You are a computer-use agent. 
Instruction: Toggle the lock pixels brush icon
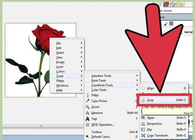[x=166, y=23]
